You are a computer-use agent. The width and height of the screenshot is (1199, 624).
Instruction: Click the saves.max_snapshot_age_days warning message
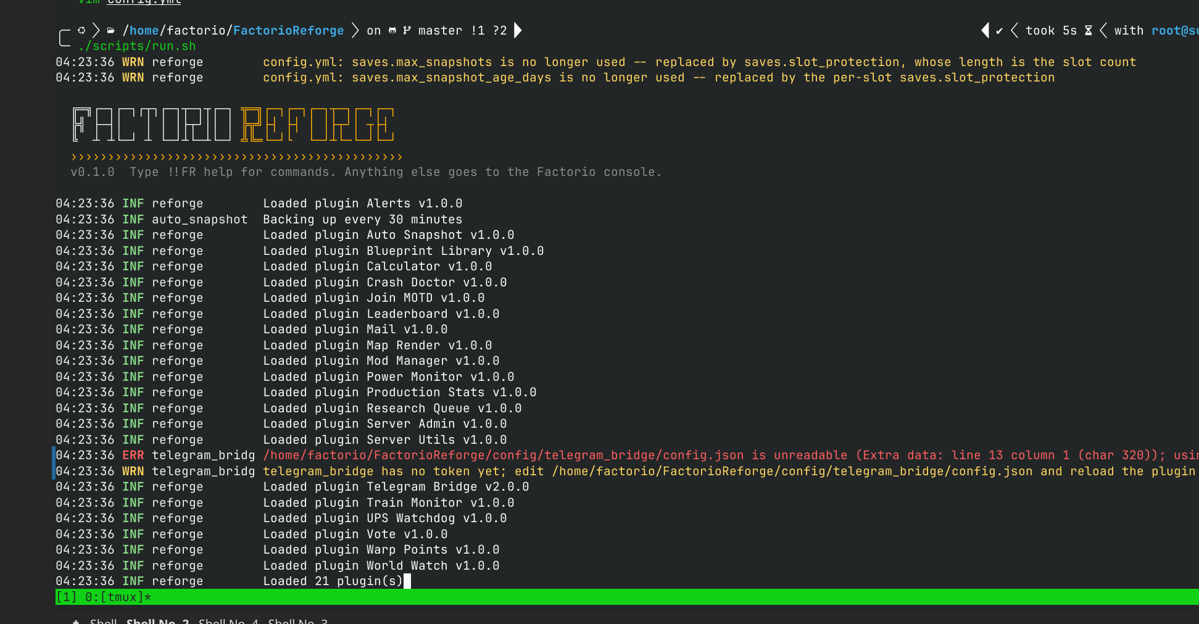658,78
